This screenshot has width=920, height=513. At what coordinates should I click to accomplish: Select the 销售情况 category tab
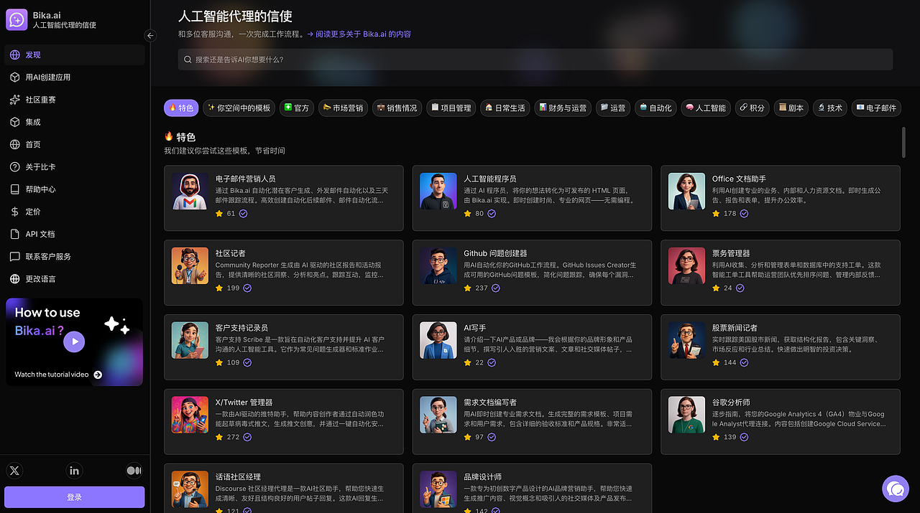pyautogui.click(x=397, y=108)
